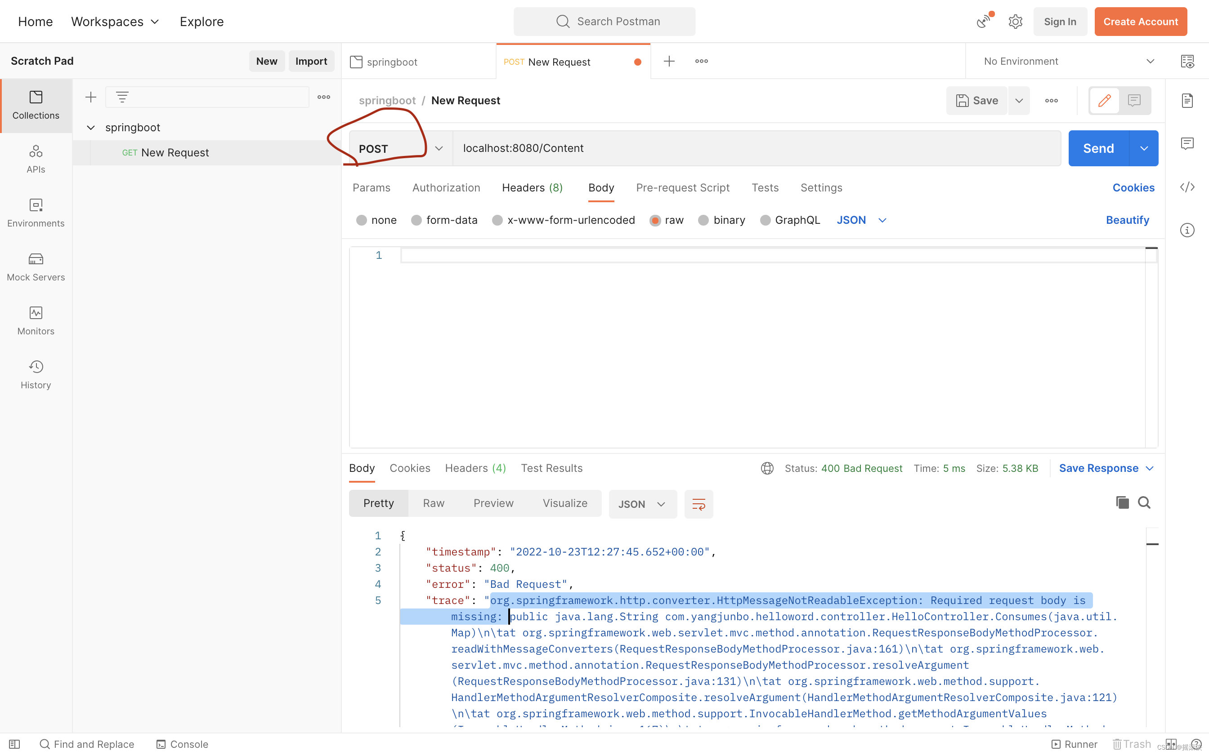Click the Beautify link
This screenshot has height=755, width=1209.
tap(1127, 220)
